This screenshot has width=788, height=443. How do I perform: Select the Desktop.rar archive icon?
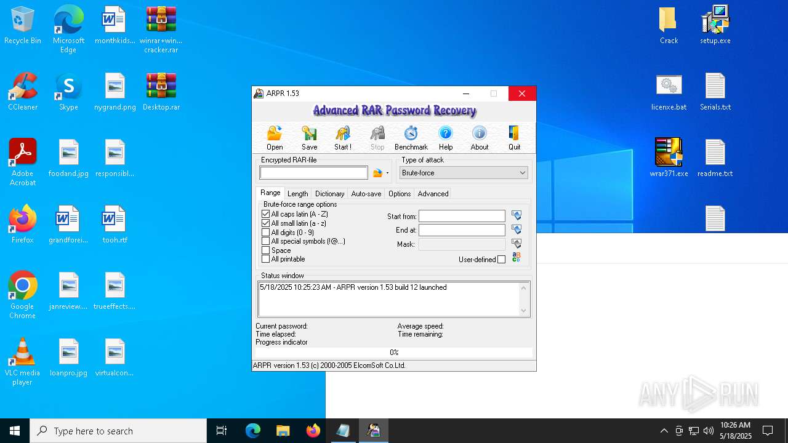[x=161, y=92]
